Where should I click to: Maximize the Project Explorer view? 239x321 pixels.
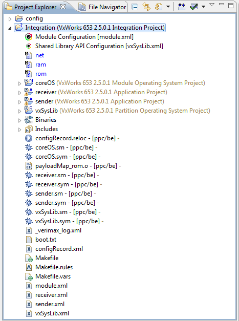click(x=231, y=5)
